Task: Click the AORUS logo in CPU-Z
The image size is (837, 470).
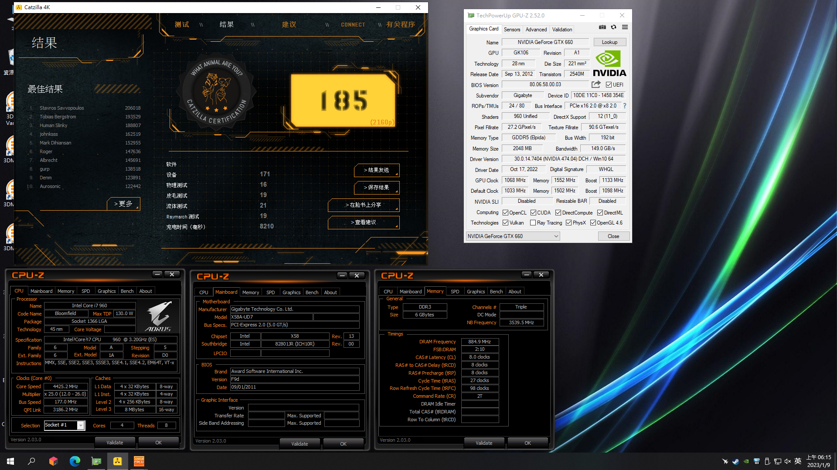Action: [158, 316]
